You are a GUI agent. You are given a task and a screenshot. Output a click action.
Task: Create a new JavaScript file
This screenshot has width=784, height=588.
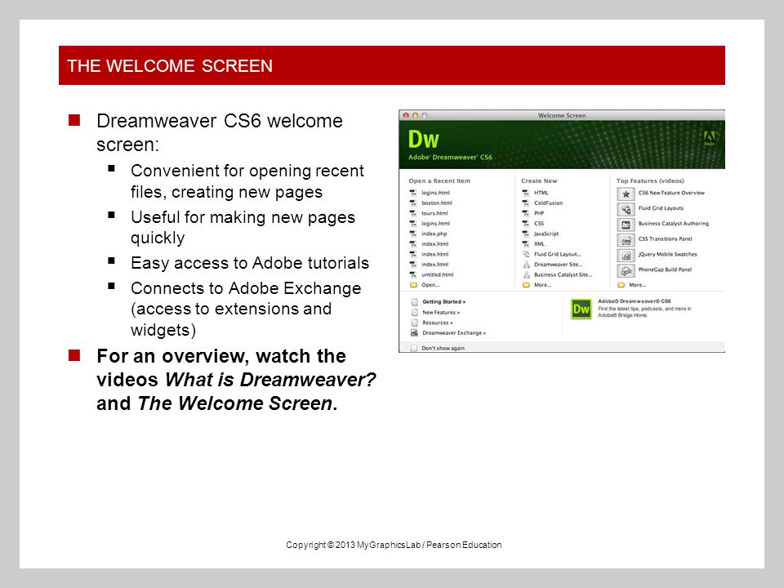click(x=546, y=234)
